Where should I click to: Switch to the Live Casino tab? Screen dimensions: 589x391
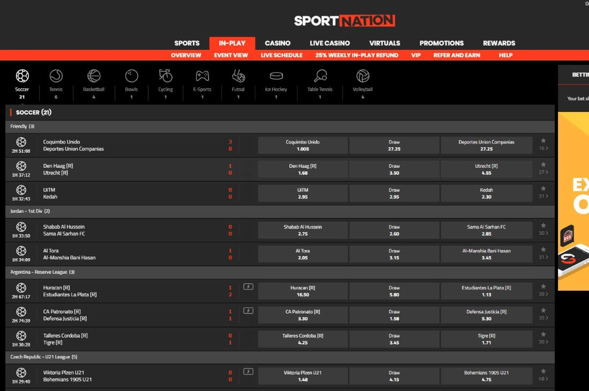pos(330,43)
